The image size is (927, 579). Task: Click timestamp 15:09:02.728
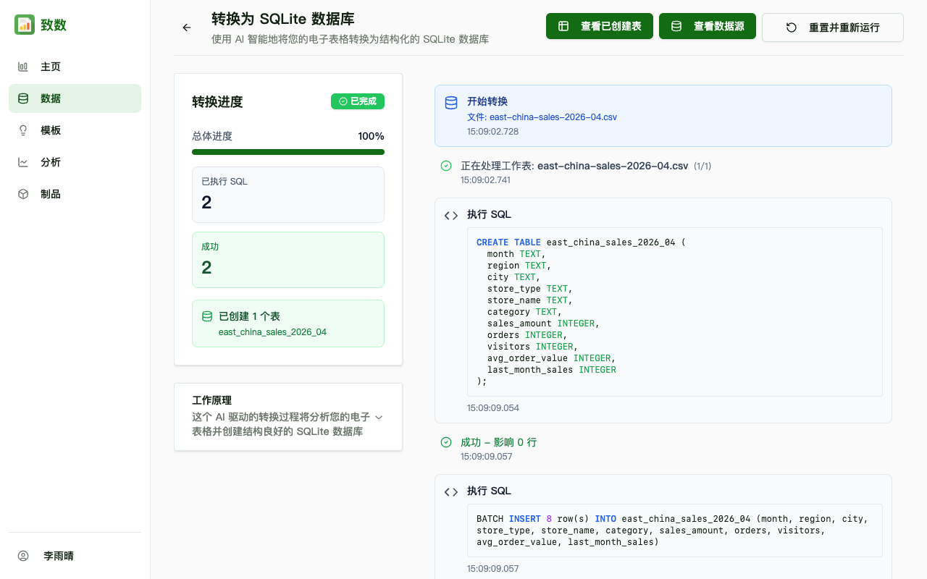[492, 132]
